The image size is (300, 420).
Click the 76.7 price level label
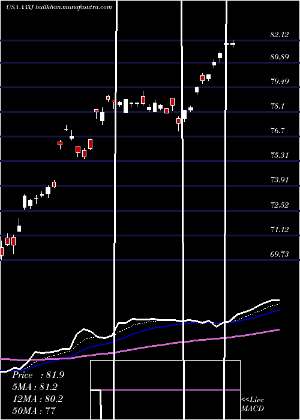coord(277,131)
